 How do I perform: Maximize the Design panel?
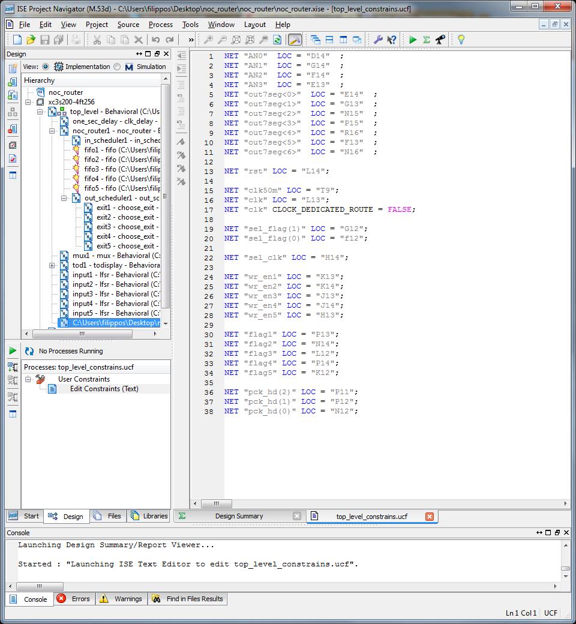tap(148, 54)
